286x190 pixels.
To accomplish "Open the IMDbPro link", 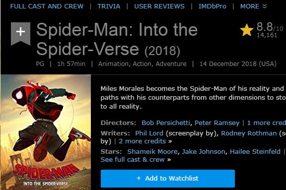I will click(213, 6).
